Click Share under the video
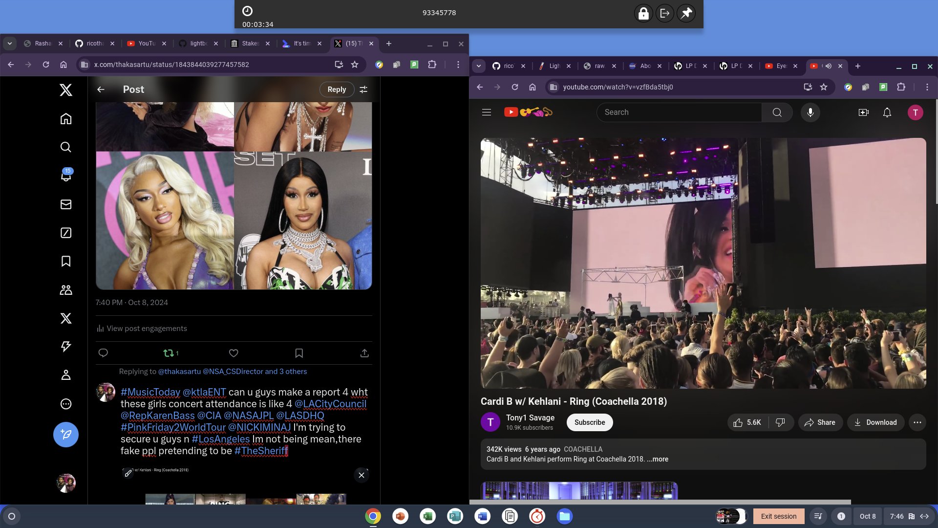 (x=820, y=422)
